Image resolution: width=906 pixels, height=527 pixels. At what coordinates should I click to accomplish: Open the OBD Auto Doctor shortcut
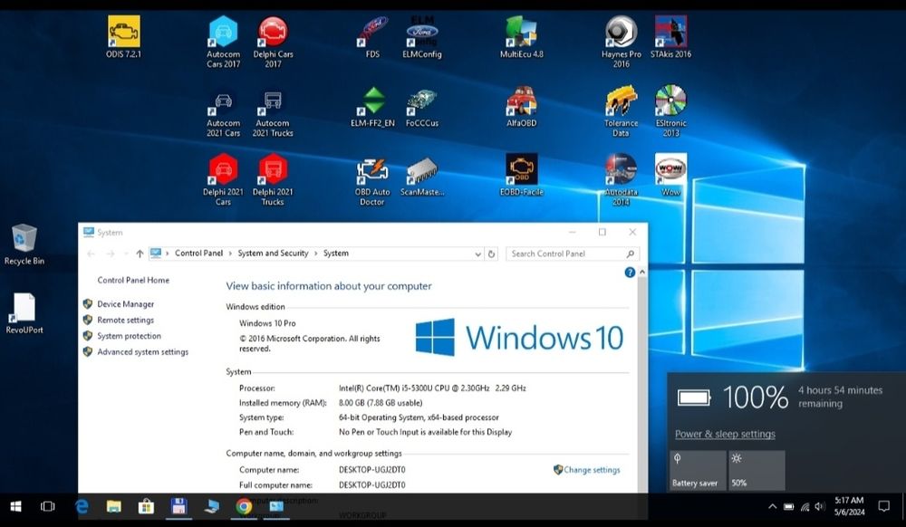pyautogui.click(x=371, y=170)
